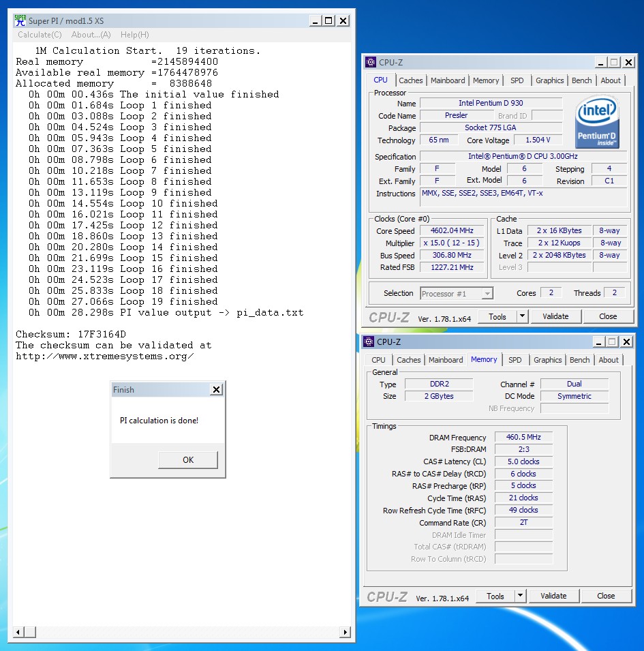Close the Finish dialog with its X

point(216,389)
